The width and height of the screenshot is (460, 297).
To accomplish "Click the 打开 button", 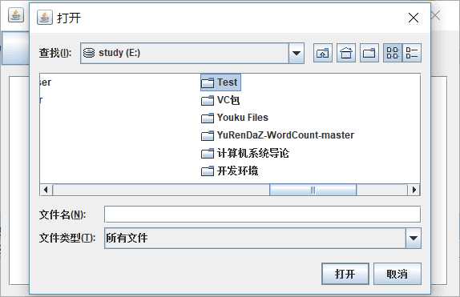I will (345, 274).
